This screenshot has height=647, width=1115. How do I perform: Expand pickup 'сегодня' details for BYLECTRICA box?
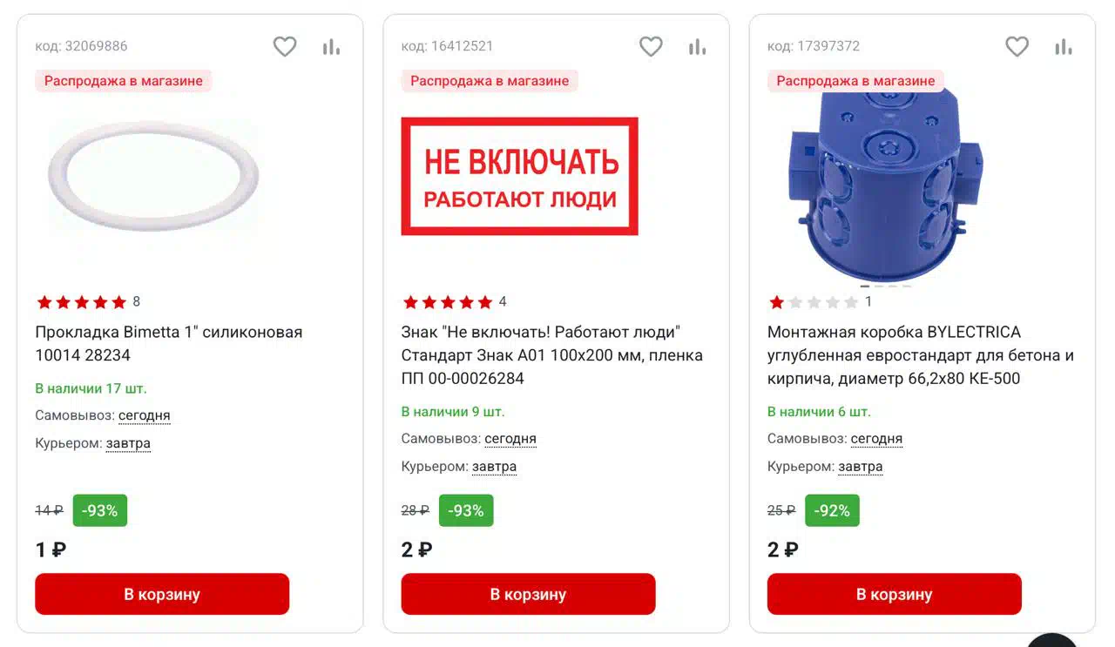pos(876,439)
